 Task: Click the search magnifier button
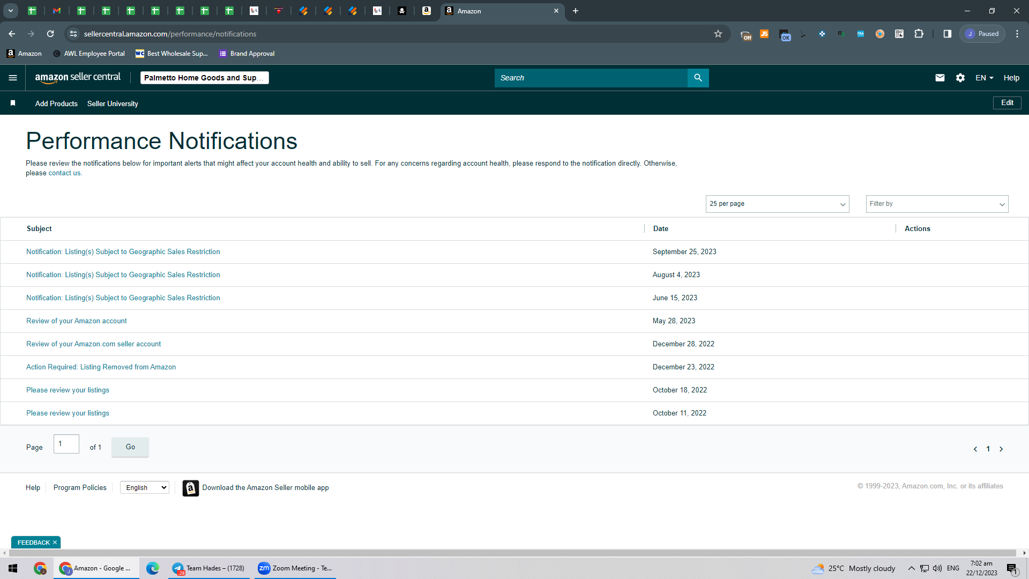(x=698, y=78)
